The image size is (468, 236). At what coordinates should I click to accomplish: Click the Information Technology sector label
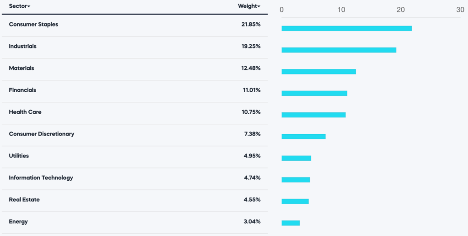(41, 178)
